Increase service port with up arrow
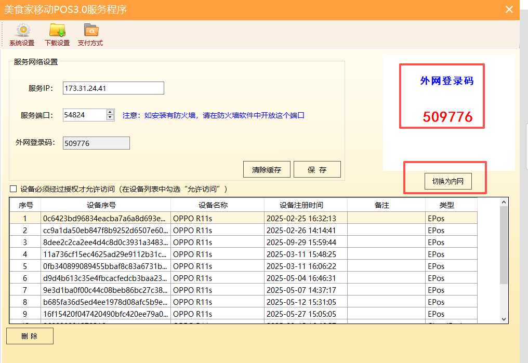Image resolution: width=528 pixels, height=363 pixels. click(110, 112)
